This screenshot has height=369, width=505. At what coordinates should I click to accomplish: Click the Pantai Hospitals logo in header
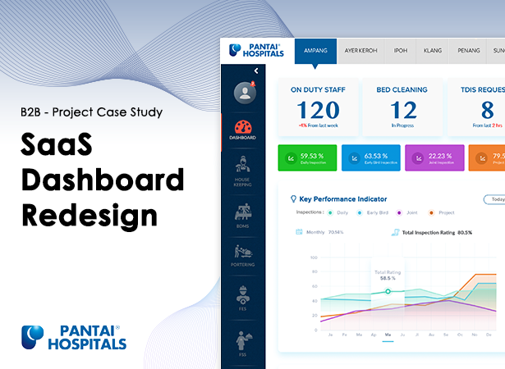pyautogui.click(x=256, y=51)
